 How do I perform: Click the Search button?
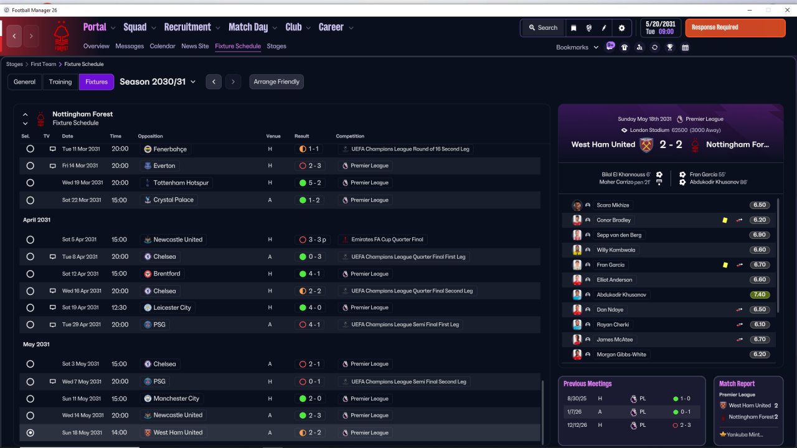543,28
